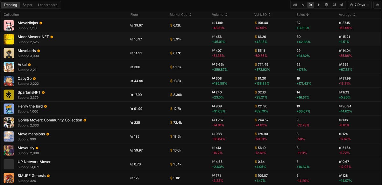Select the Solana chain filter icon
Viewport: 382px width, 185px height.
(x=319, y=5)
